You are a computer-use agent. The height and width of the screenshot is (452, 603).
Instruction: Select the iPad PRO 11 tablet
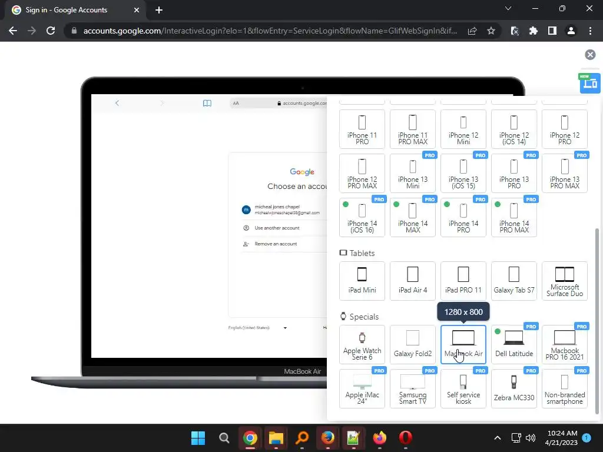(463, 281)
